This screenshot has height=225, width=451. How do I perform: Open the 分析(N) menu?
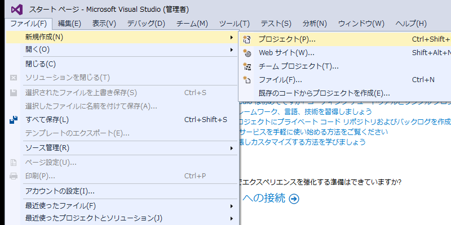click(315, 24)
